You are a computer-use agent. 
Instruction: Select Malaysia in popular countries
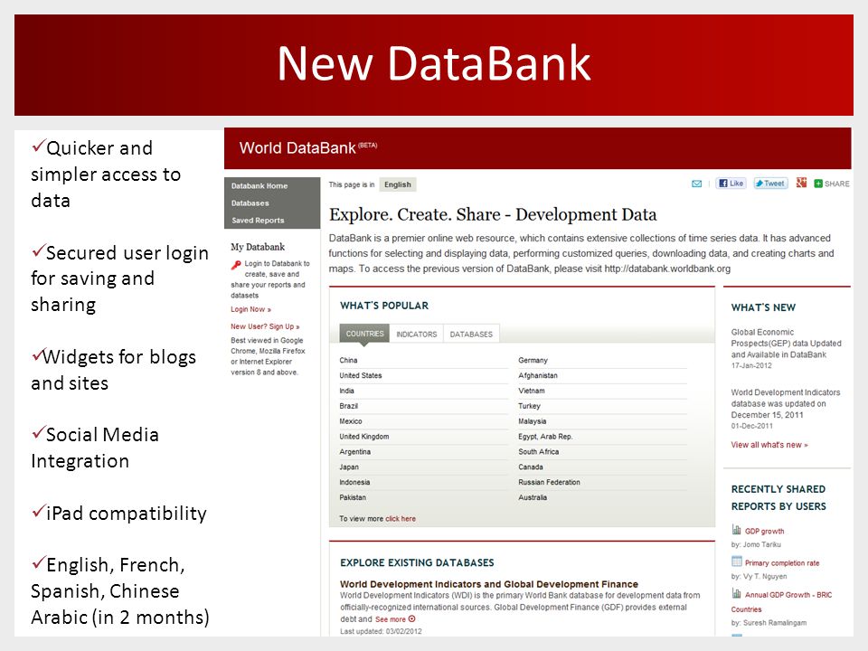point(532,421)
